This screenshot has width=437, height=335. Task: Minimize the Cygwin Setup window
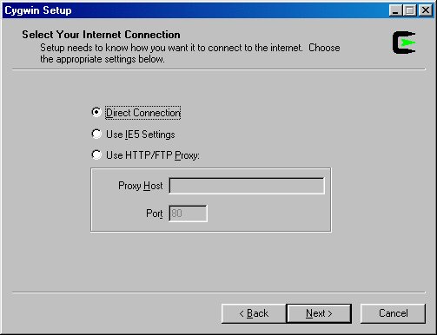pos(395,10)
